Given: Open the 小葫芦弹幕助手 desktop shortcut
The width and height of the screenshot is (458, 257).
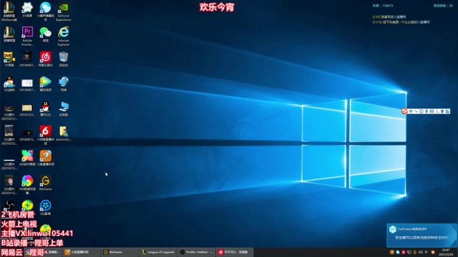Looking at the screenshot, I should coord(45,11).
